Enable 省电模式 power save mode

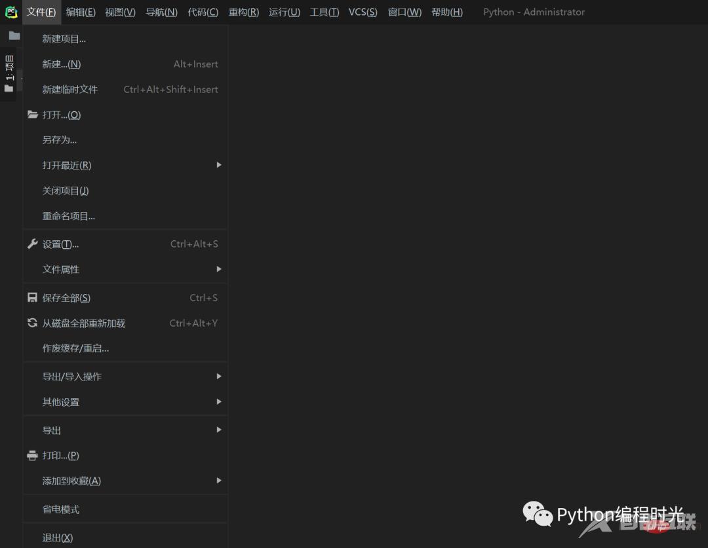pos(60,509)
